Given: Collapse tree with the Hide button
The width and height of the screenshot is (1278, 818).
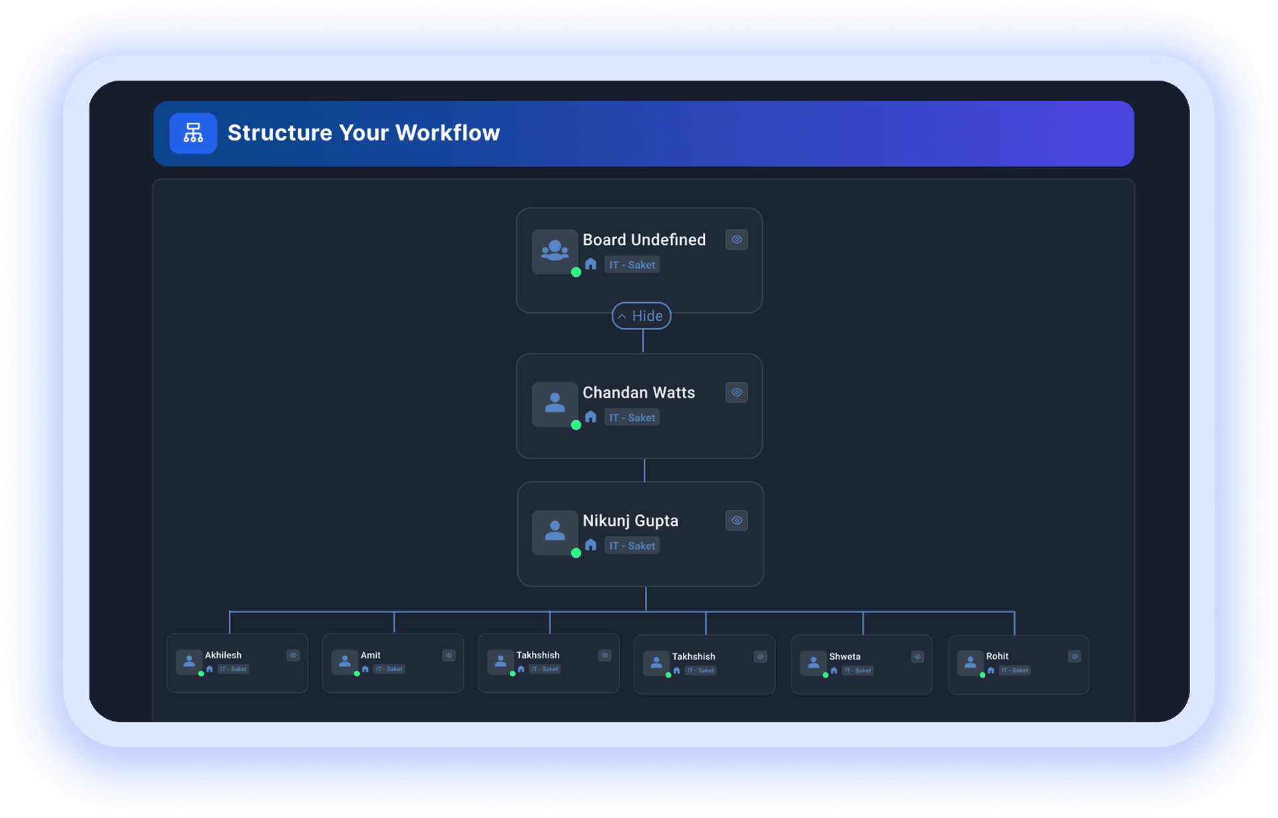Looking at the screenshot, I should click(x=641, y=316).
